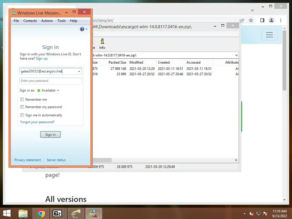
Task: Click browser page vertical scrollbar thumb
Action: 284,60
